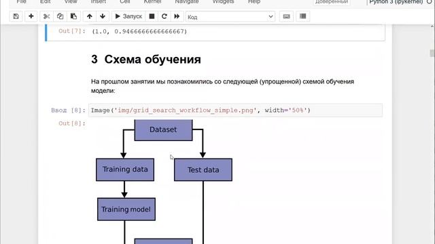Save notebook with the floppy disk icon
435x244 pixels.
pos(16,16)
